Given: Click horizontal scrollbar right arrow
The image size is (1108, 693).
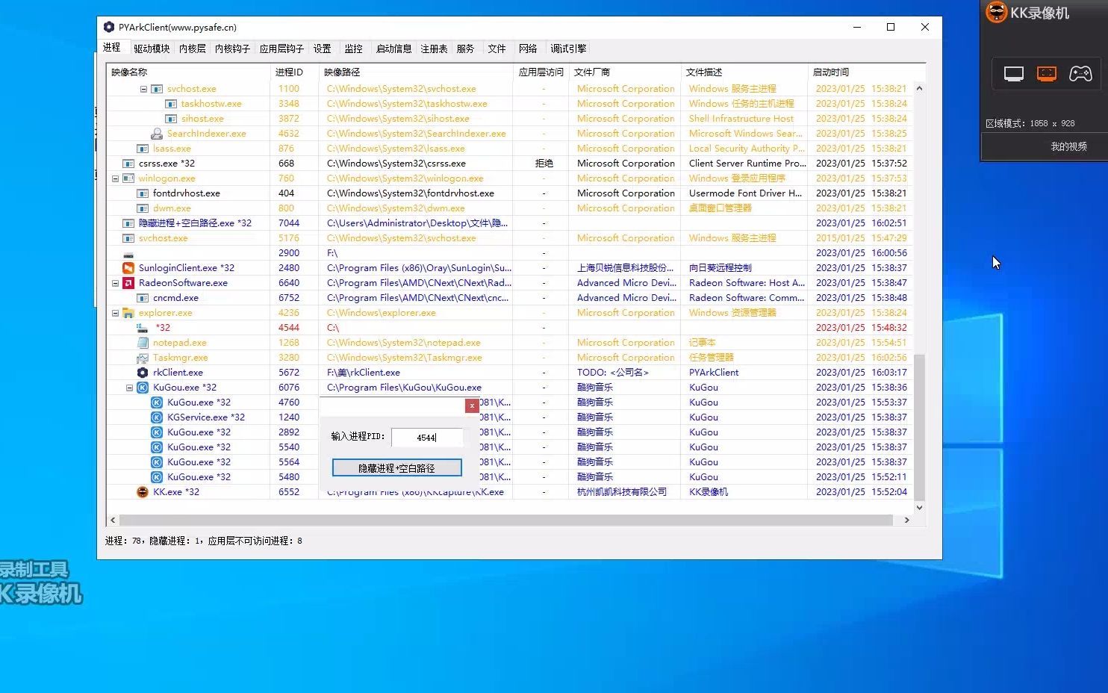Looking at the screenshot, I should (x=906, y=520).
